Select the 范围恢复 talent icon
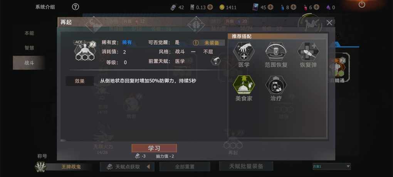The height and width of the screenshot is (177, 393). pyautogui.click(x=276, y=51)
